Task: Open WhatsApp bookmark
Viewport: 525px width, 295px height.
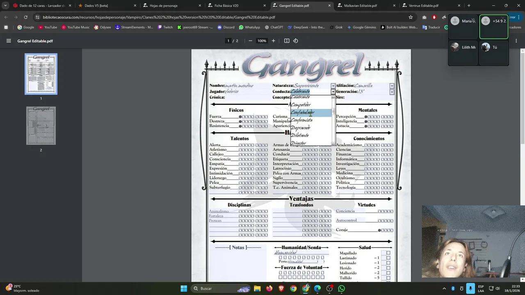Action: point(249,27)
